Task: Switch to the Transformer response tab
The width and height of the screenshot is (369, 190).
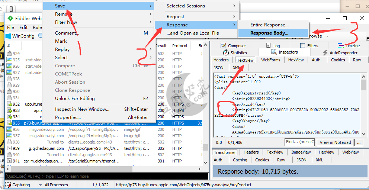Action: 225,152
